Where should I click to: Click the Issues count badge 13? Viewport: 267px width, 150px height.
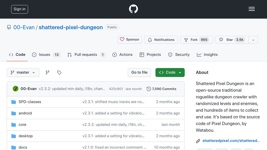(x=56, y=55)
